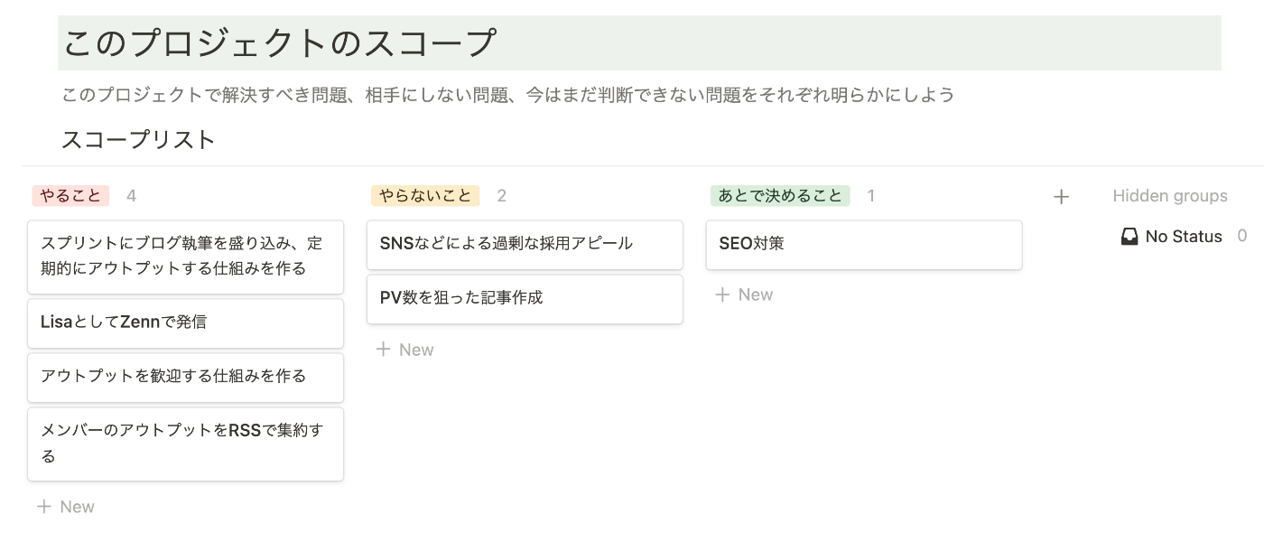
Task: Click the plus icon to add a group
Action: [1061, 197]
